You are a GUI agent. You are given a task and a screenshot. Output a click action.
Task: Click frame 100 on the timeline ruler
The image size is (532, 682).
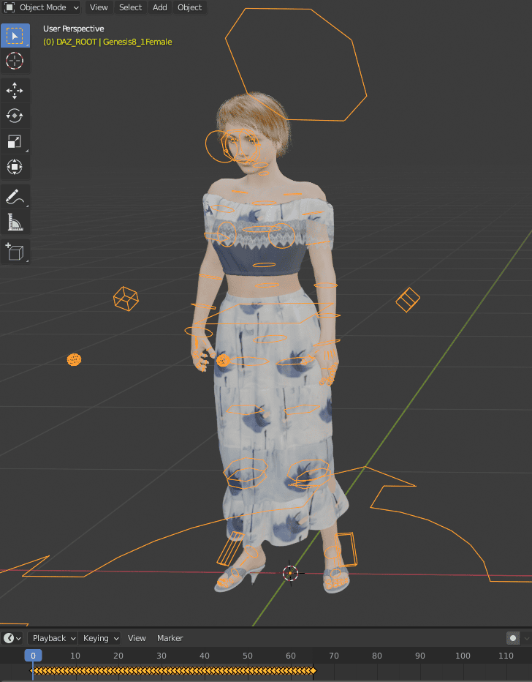463,656
